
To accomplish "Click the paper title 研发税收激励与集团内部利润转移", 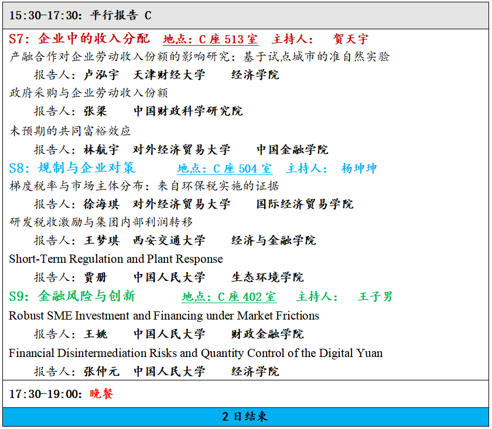I will click(x=101, y=222).
